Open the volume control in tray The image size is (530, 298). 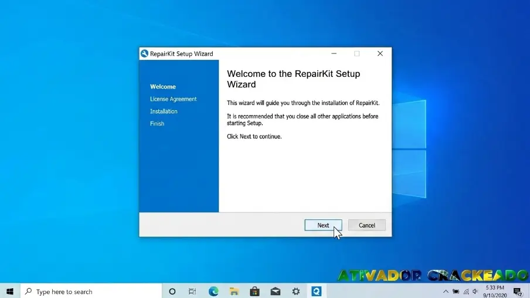click(475, 291)
